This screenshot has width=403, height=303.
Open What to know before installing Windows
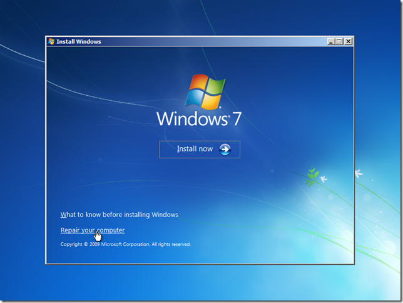[120, 215]
